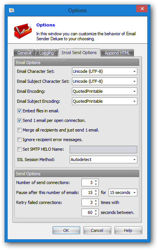Viewport: 158px width, 250px height.
Task: Click the red toolbox Options icon
Action: point(23,31)
